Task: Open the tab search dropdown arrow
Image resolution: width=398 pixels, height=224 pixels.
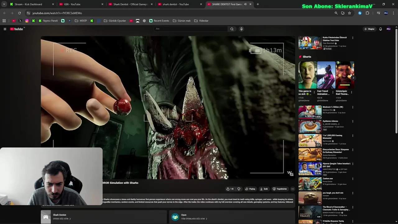Action: [4, 4]
